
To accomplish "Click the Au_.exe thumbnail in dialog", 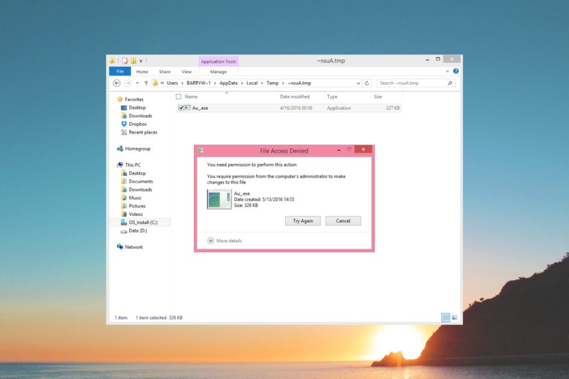I will pos(219,199).
